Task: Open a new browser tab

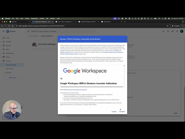Action: point(125,22)
